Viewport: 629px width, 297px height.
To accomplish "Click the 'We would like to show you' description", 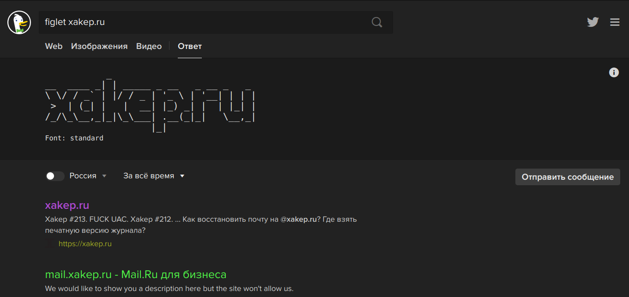I will (x=169, y=289).
